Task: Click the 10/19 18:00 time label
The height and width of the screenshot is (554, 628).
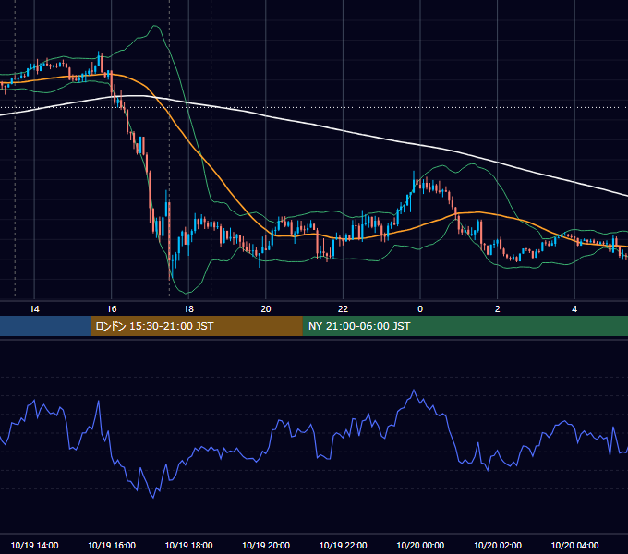Action: tap(188, 545)
